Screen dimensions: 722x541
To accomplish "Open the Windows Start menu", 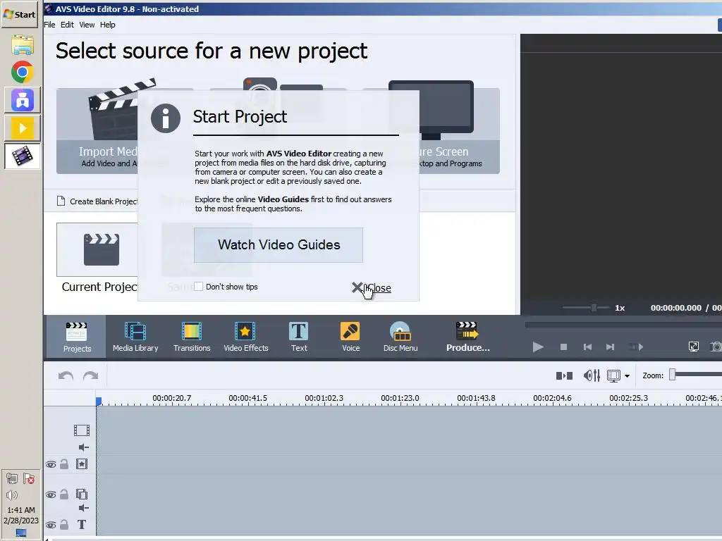I will pyautogui.click(x=19, y=15).
